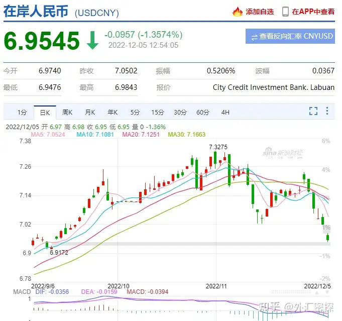Screen dimensions: 342x321
Task: Click City Credit Investment Bank. Labuan text
Action: pos(274,87)
